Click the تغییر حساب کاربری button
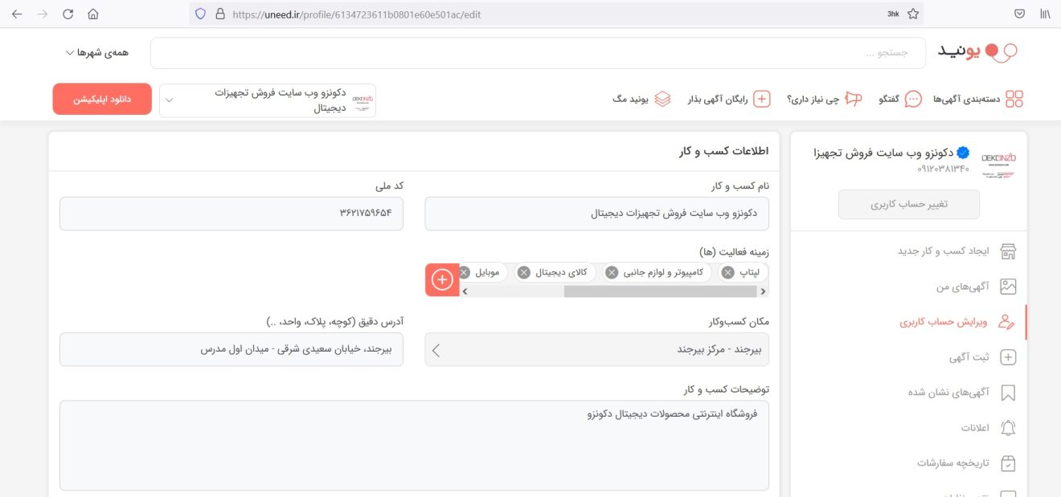The height and width of the screenshot is (497, 1061). (909, 204)
